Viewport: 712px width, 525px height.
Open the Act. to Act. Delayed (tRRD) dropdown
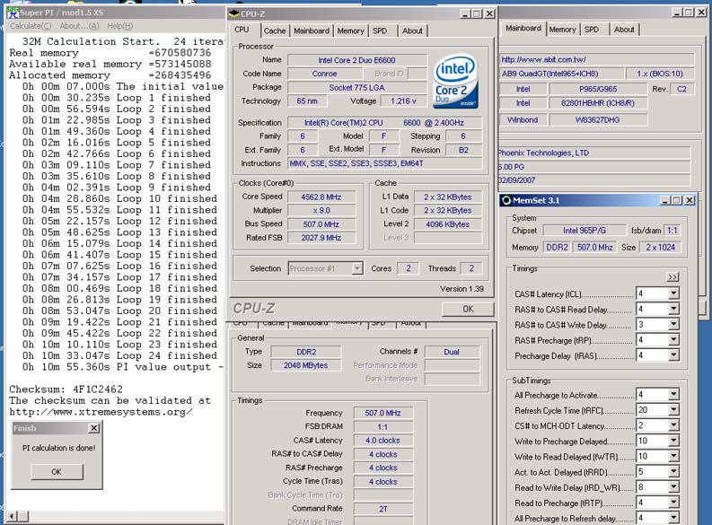coord(673,471)
